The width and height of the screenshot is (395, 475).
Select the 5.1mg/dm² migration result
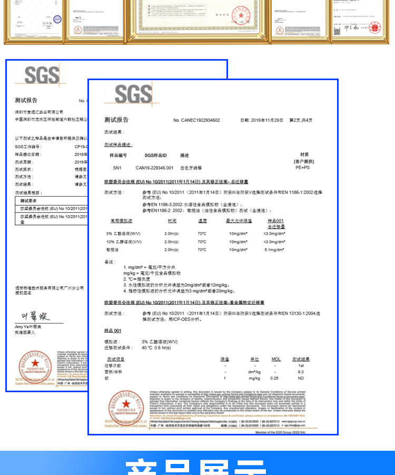[274, 249]
